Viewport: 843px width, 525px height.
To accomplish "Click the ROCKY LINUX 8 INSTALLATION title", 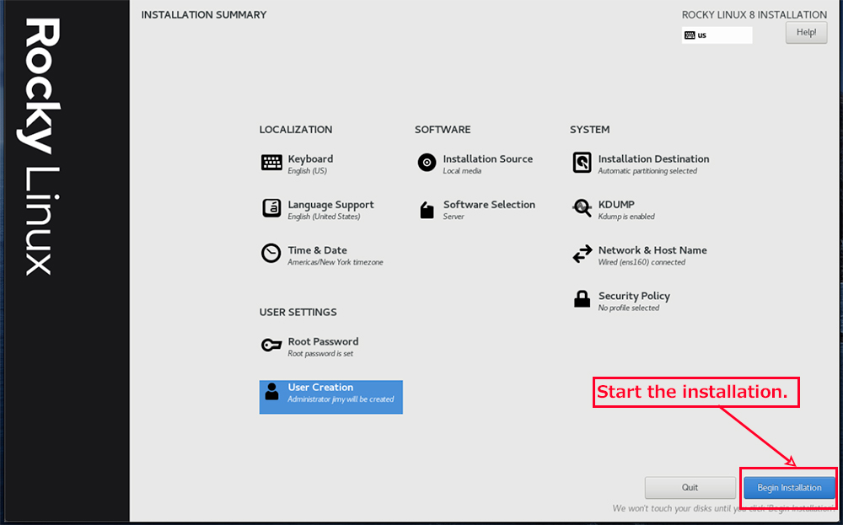I will coord(754,15).
